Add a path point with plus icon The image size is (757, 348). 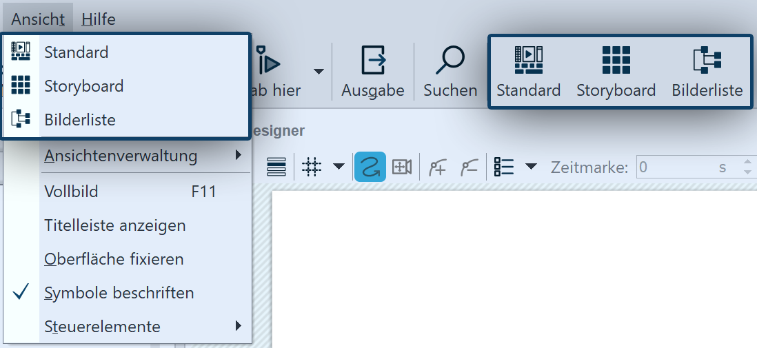(x=437, y=167)
